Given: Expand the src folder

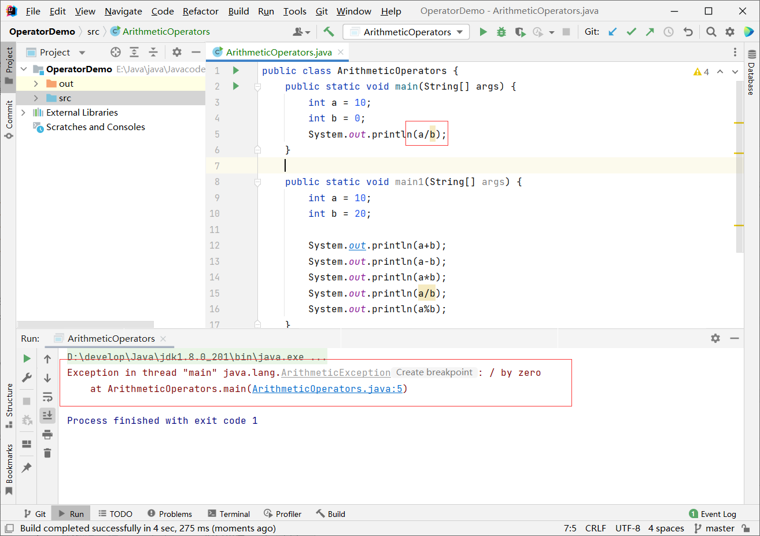Looking at the screenshot, I should point(36,98).
